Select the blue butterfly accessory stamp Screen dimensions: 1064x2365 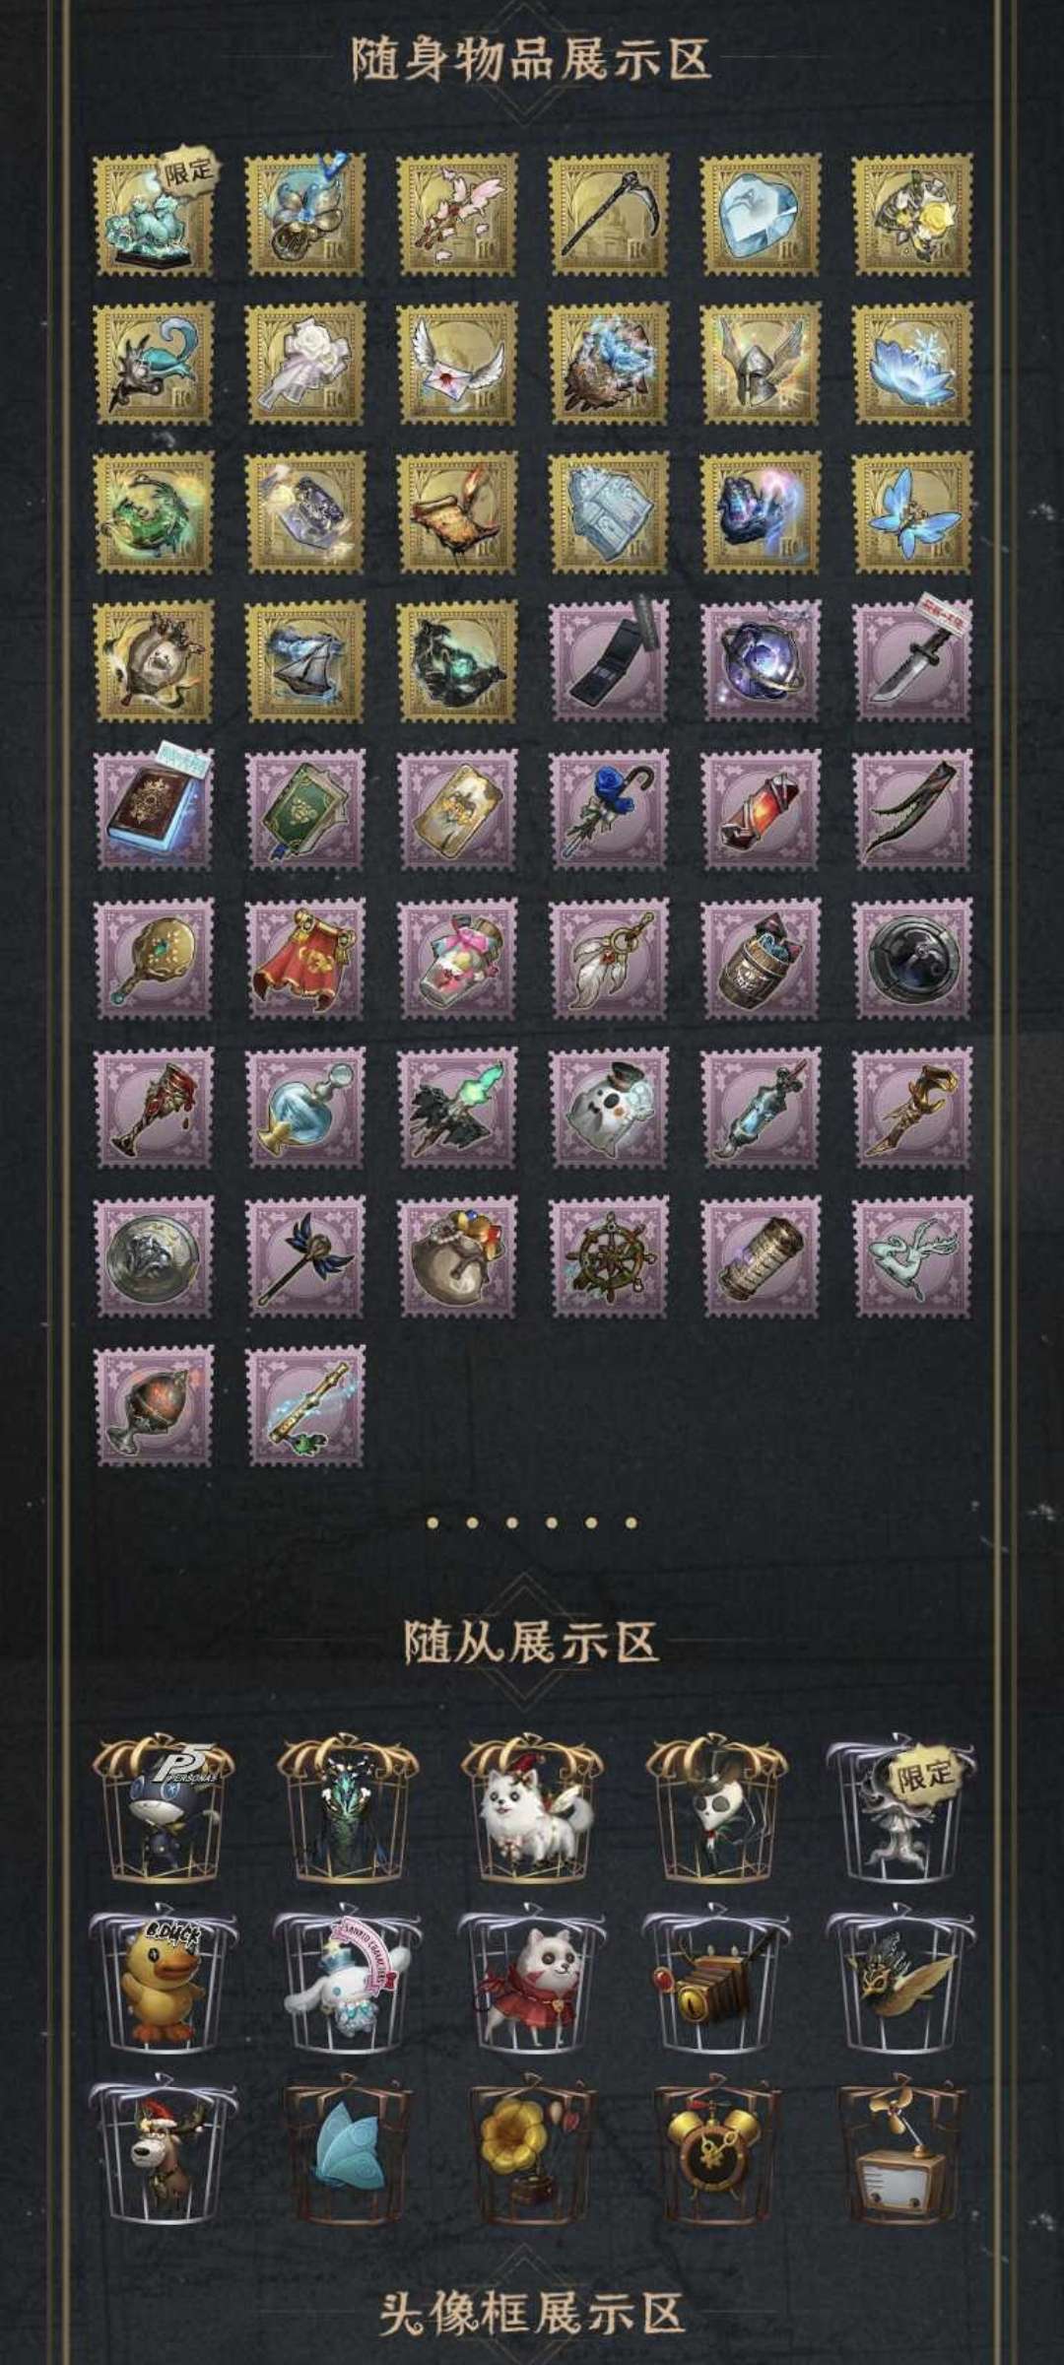pos(912,512)
